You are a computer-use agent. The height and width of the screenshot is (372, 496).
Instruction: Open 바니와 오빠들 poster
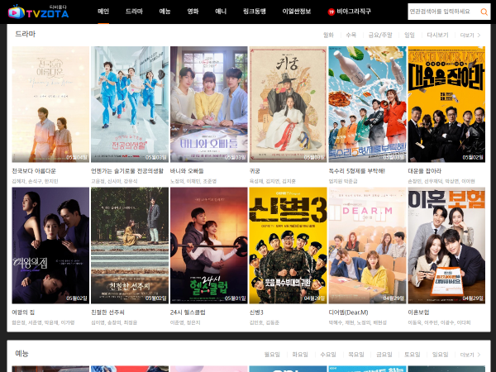[x=209, y=104]
